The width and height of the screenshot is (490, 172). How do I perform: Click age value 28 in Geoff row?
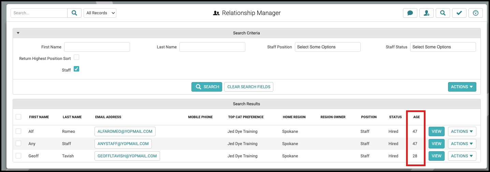pos(415,156)
